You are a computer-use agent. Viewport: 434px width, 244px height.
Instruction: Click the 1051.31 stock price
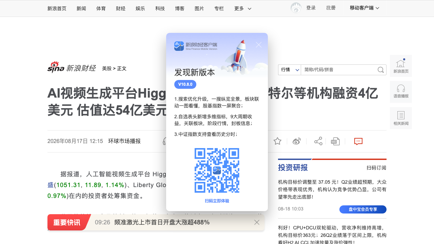coord(68,185)
